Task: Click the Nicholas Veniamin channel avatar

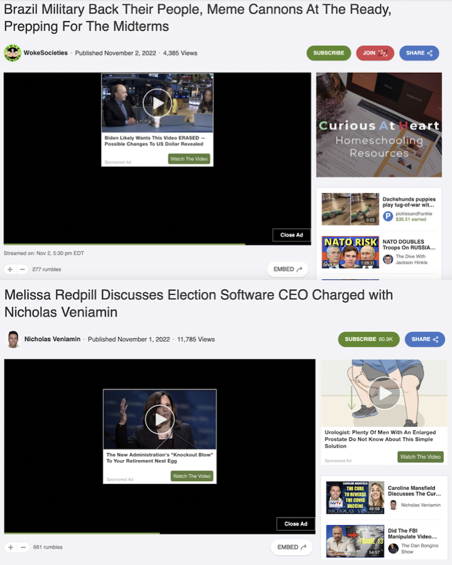Action: point(13,339)
